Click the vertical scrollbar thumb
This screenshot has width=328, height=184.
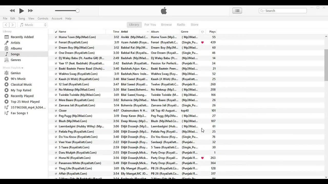(x=326, y=65)
